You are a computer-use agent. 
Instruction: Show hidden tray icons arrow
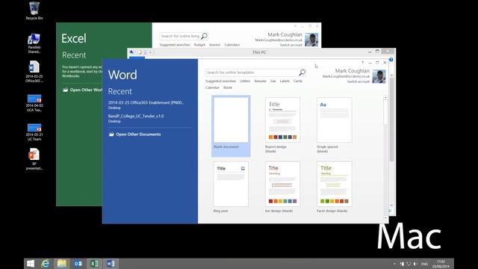[x=395, y=264]
